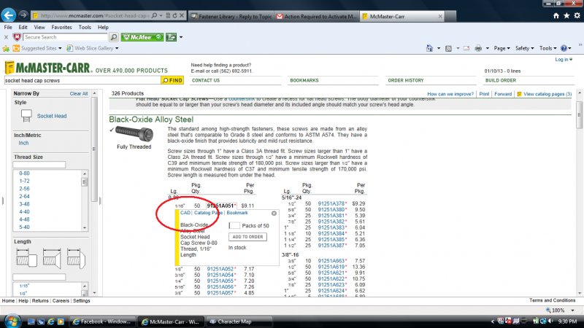
Task: Click the blue Help question icon
Action: click(x=564, y=48)
